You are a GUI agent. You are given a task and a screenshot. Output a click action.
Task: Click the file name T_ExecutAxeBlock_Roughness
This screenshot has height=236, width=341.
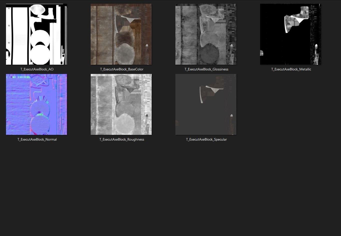point(122,139)
